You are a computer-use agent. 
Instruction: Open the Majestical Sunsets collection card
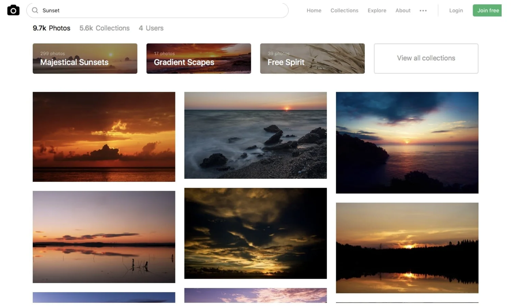tap(85, 58)
